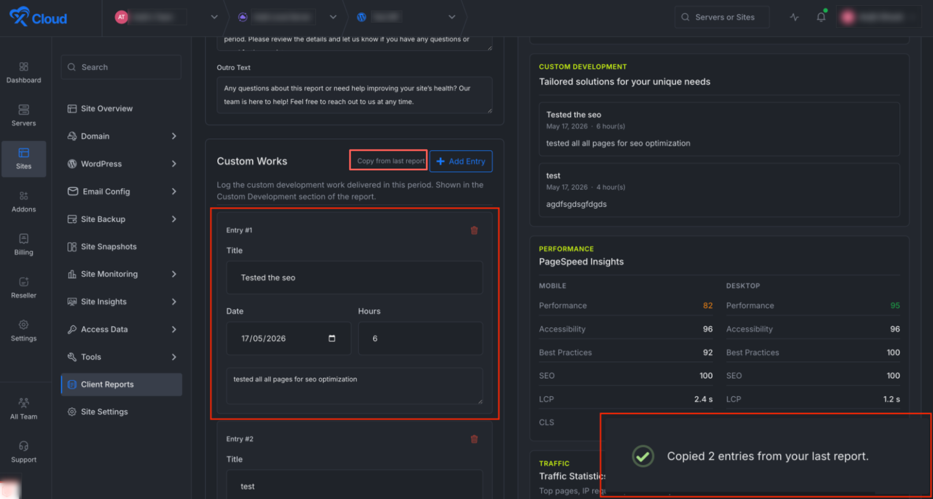Click the AT team avatar

pos(121,17)
